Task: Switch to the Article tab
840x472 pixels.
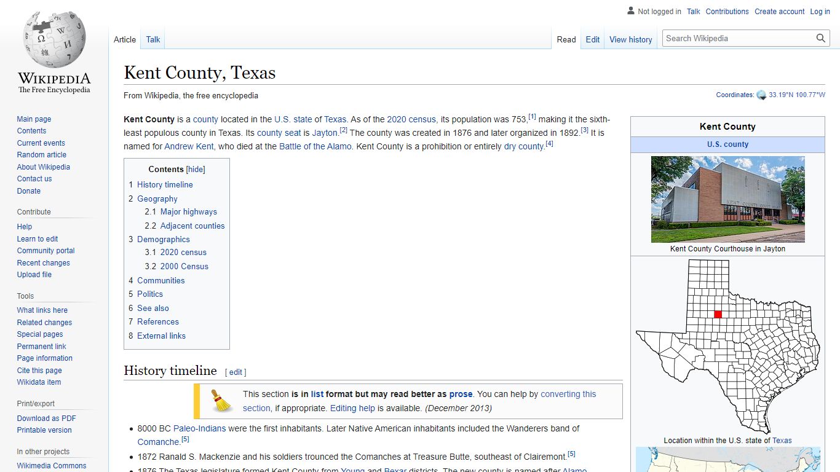Action: (125, 39)
